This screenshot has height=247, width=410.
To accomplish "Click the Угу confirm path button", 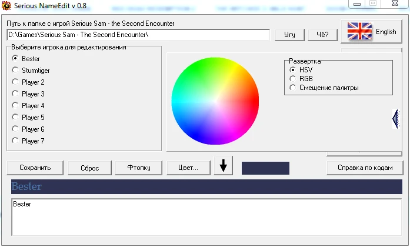I will pyautogui.click(x=289, y=35).
